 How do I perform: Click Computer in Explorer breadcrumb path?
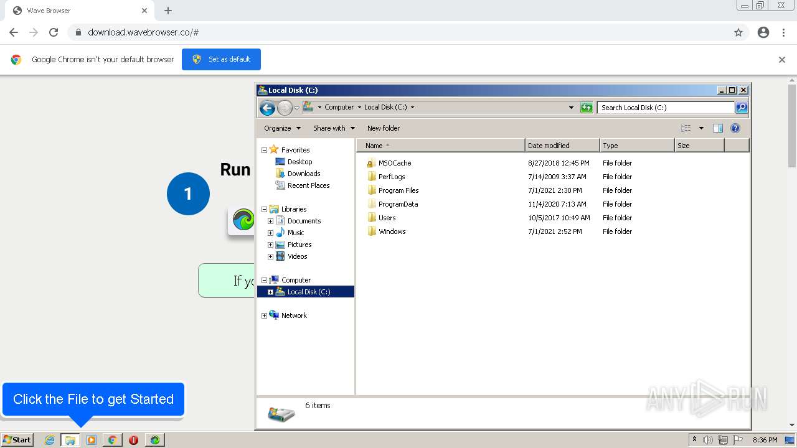(339, 107)
